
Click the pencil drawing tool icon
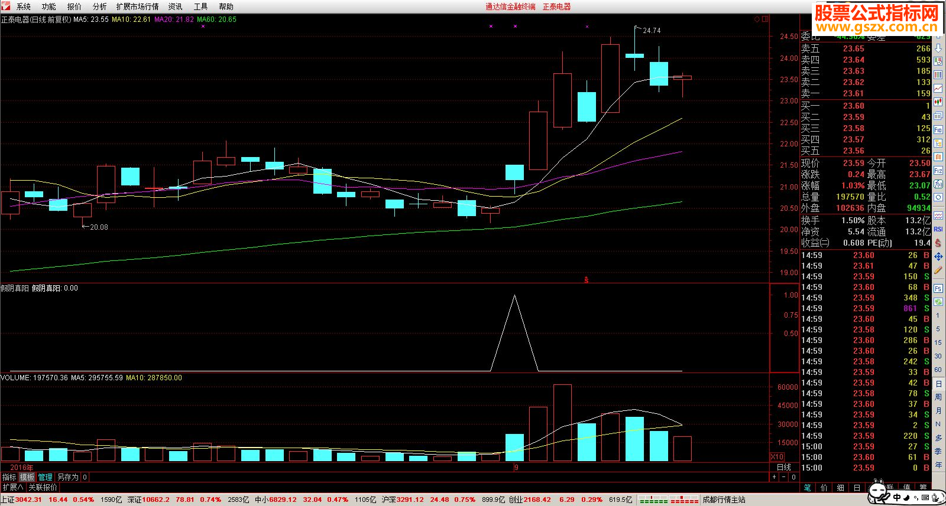click(938, 270)
